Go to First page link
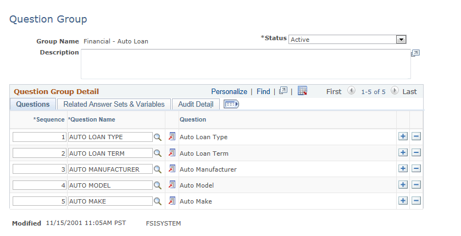 [x=334, y=92]
